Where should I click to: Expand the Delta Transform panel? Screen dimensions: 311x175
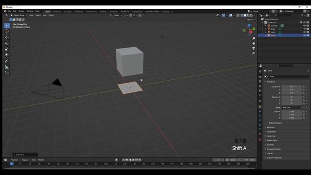pyautogui.click(x=275, y=123)
